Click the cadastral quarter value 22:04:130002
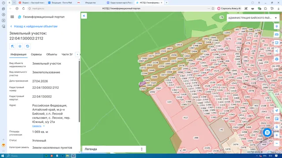 (42, 97)
